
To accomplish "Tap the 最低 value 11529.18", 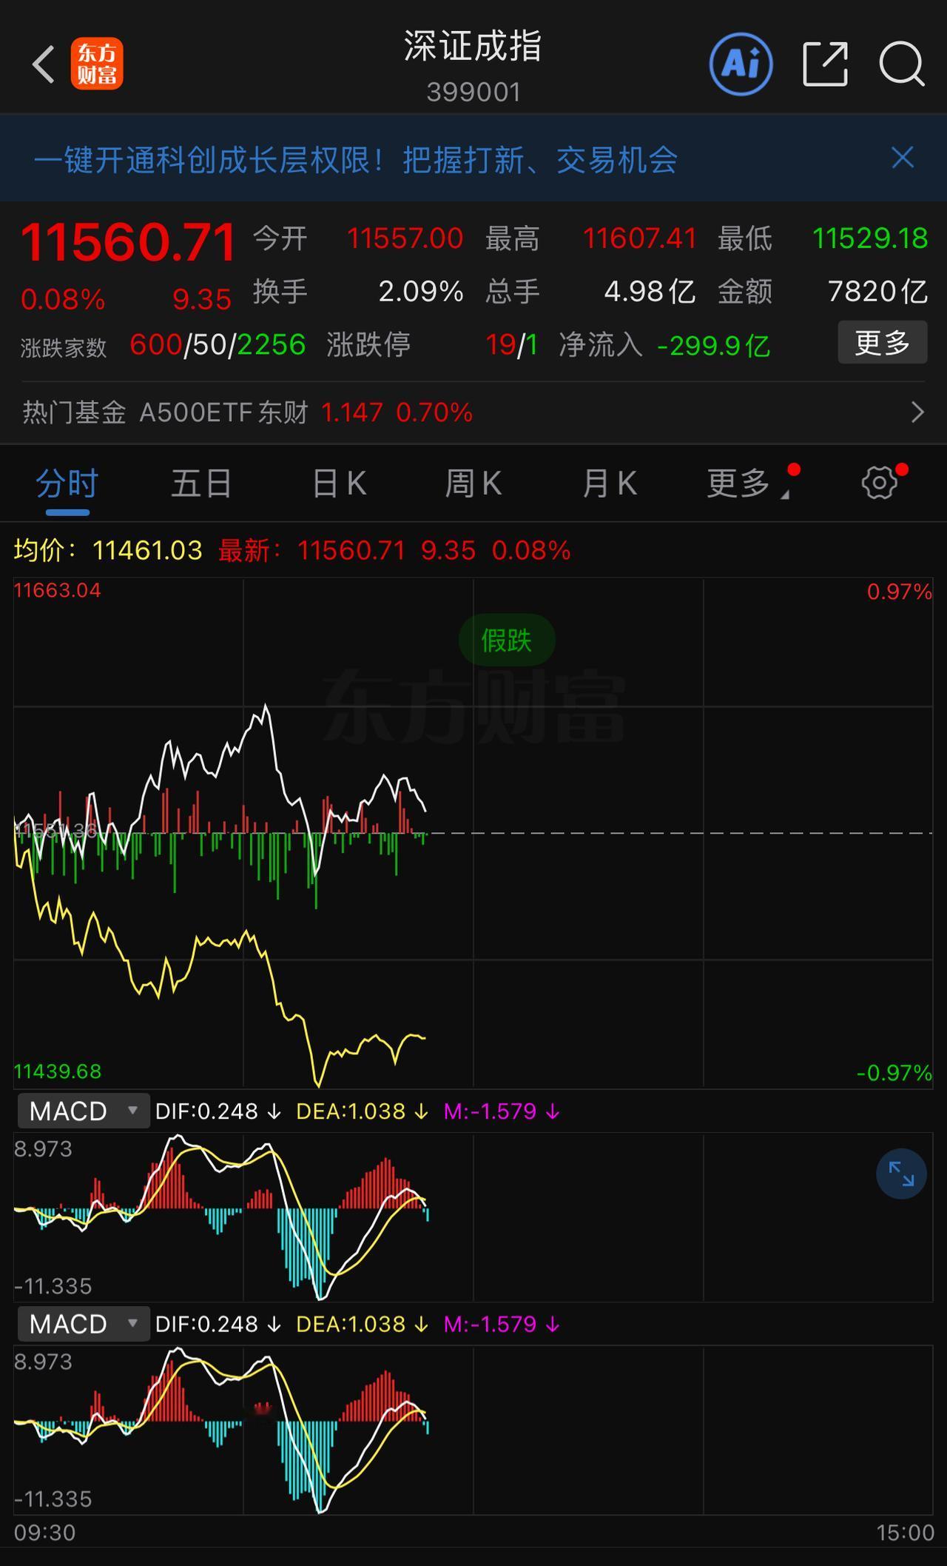I will [870, 238].
